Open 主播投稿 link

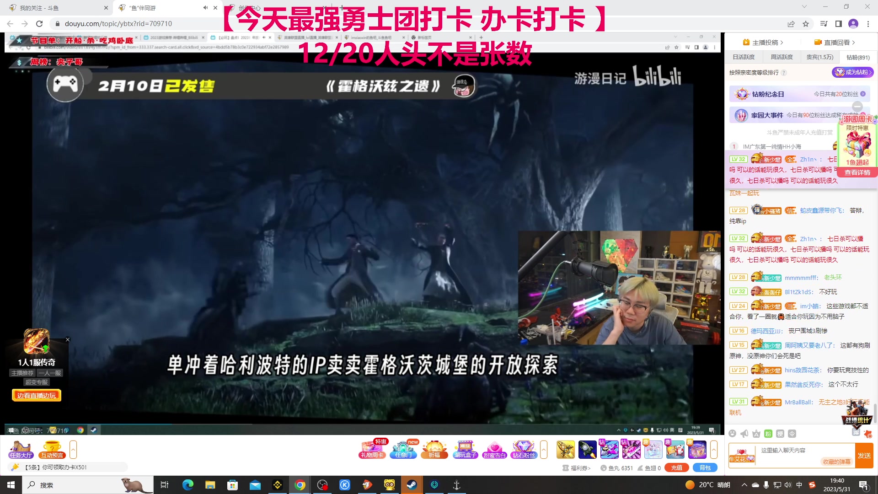(x=763, y=43)
